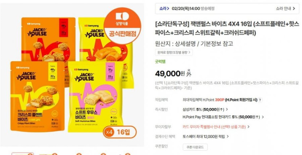The height and width of the screenshot is (155, 302).
Task: Click 02/20(목)14:00 방송예정 schedule text
Action: pyautogui.click(x=193, y=8)
